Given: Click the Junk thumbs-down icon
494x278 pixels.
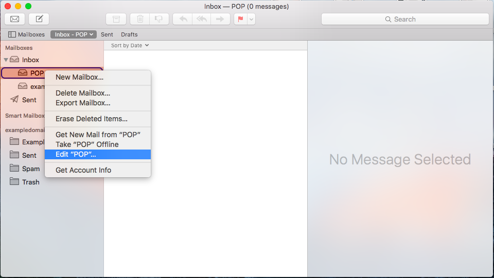Looking at the screenshot, I should 159,19.
